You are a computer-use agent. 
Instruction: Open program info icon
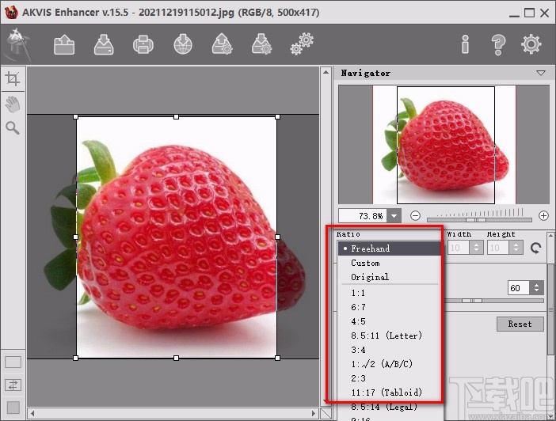click(465, 44)
